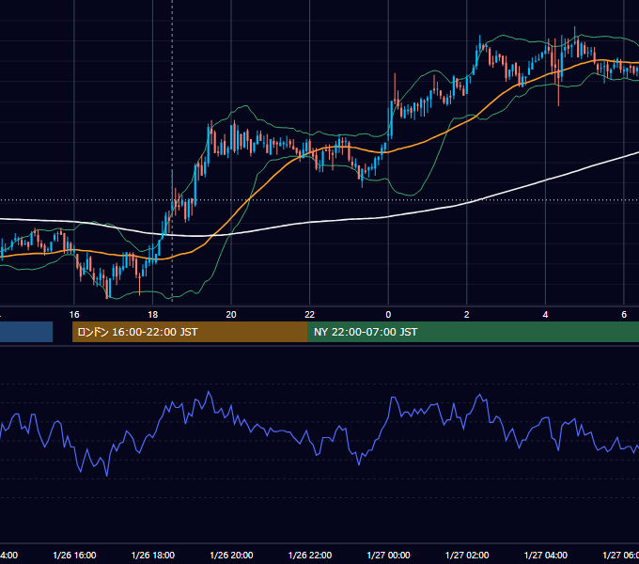Click the 4 hour label on the price chart axis
Screen dimensions: 639x564
545,315
